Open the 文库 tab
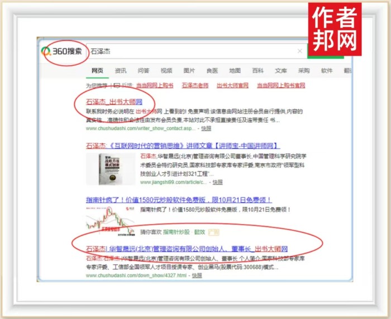This screenshot has width=391, height=319. tap(281, 71)
